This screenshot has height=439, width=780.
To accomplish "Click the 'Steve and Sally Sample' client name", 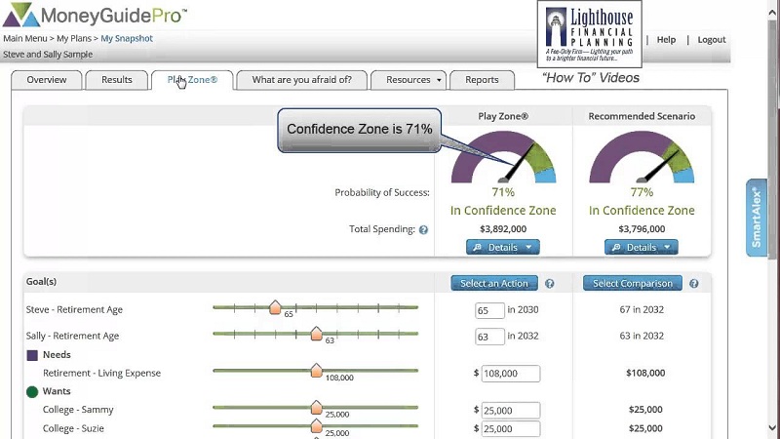I will coord(48,55).
